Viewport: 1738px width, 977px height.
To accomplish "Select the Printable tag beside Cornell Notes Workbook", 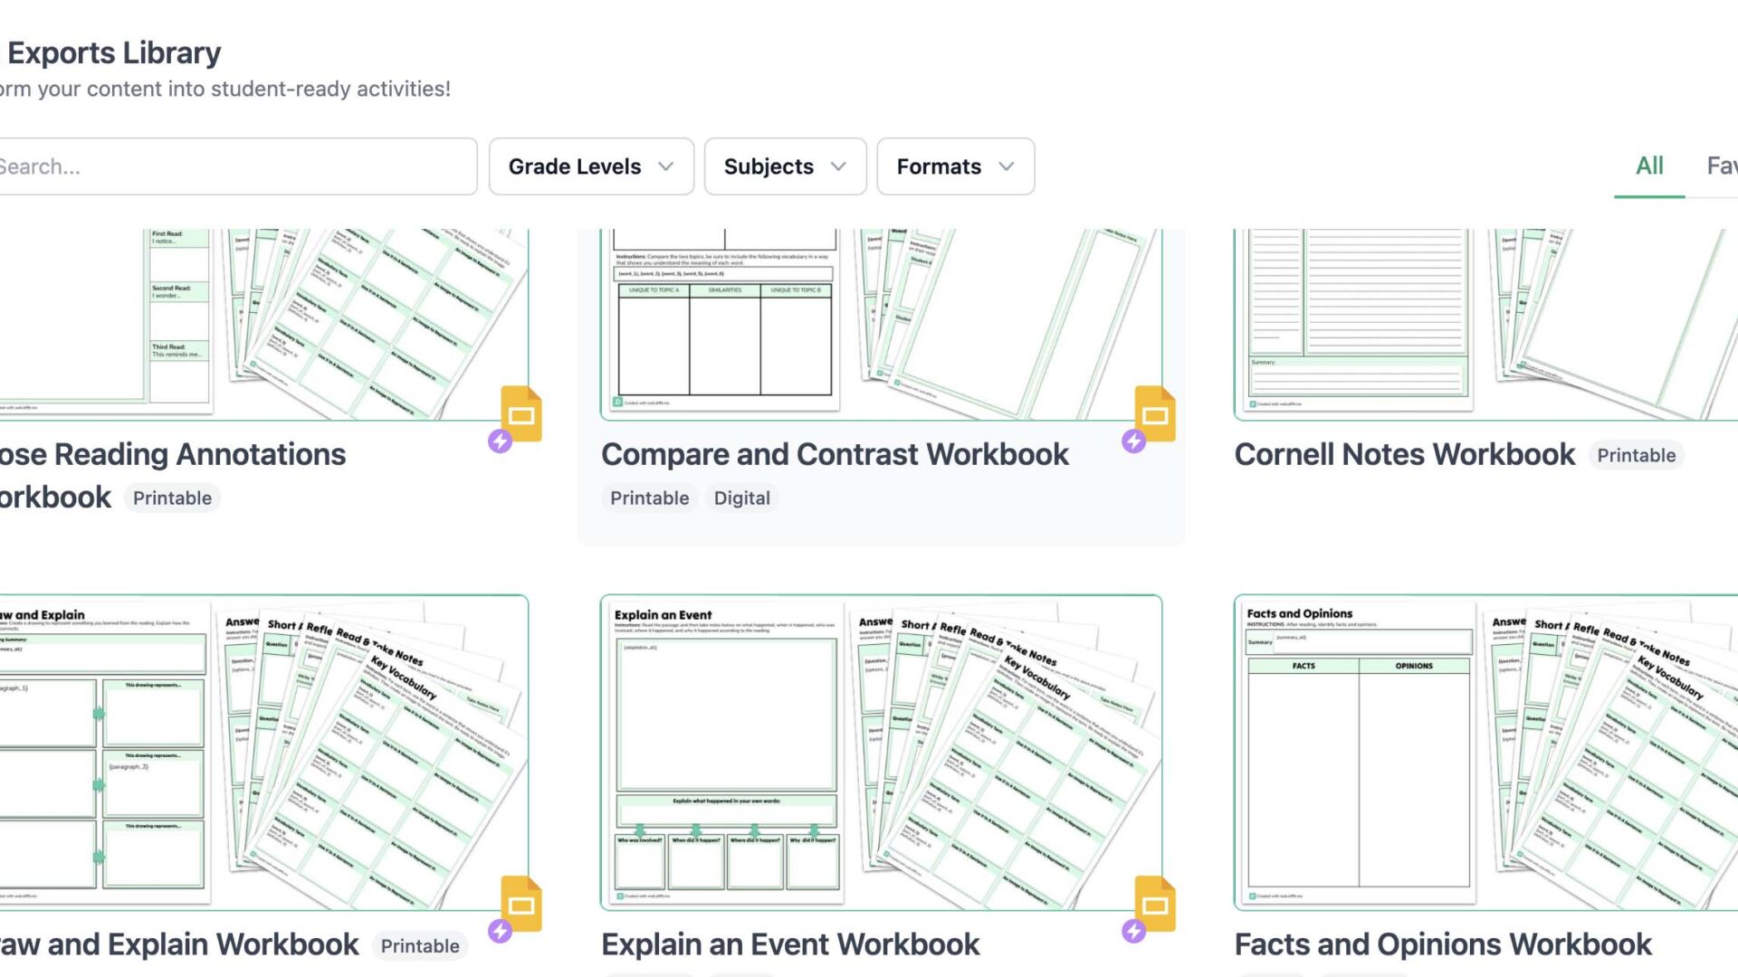I will [x=1635, y=455].
